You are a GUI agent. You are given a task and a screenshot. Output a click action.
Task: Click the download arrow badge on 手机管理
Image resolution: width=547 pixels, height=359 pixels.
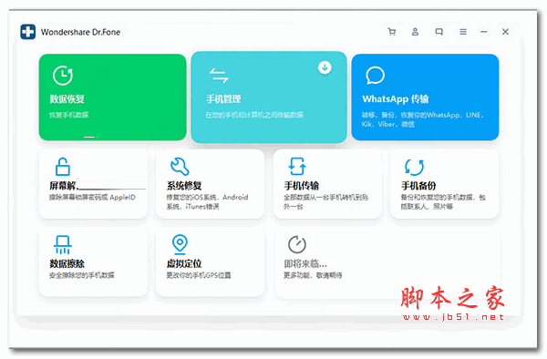(325, 67)
